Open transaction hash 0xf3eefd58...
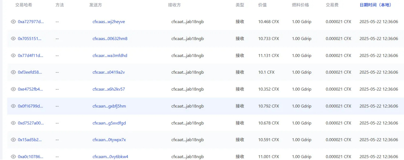This screenshot has height=160, width=404. (30, 72)
